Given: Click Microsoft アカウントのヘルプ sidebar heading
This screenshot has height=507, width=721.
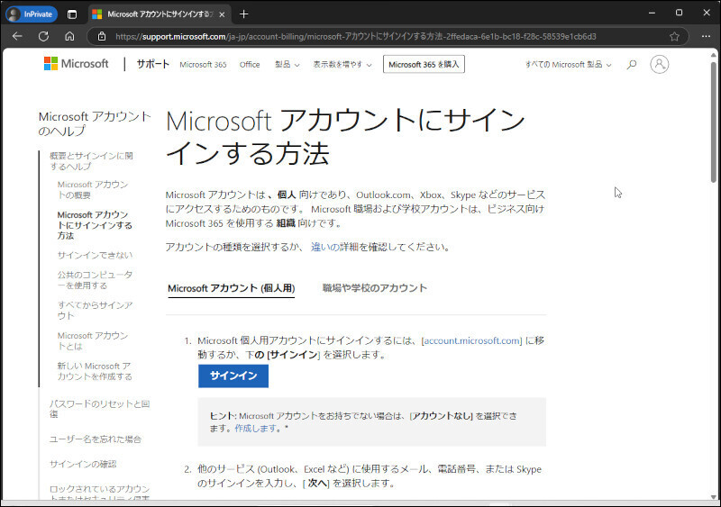Looking at the screenshot, I should pyautogui.click(x=95, y=123).
